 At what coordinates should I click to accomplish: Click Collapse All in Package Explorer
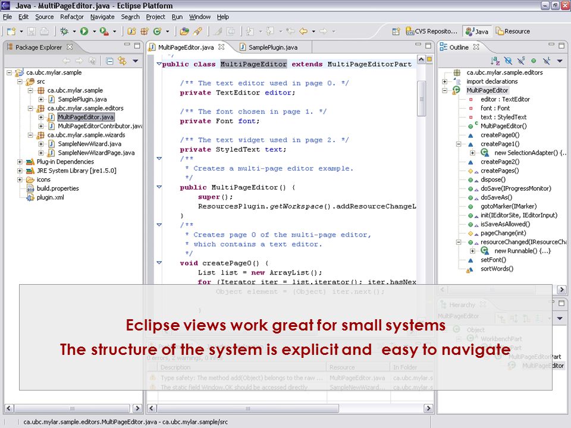pyautogui.click(x=109, y=61)
